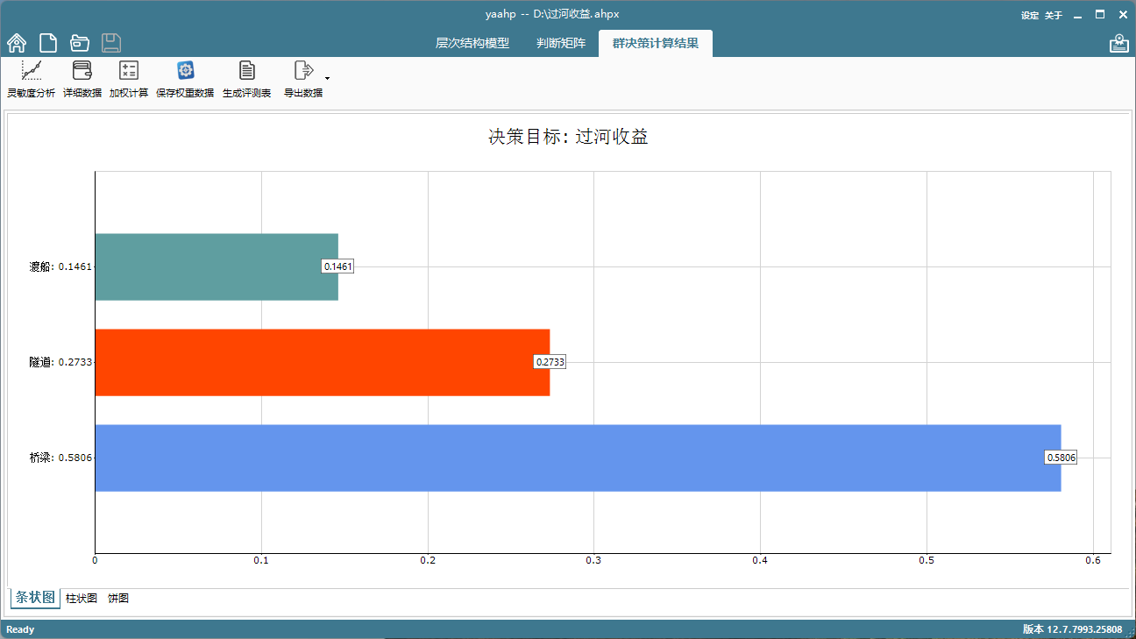Click the 0.2733 value label on 隧道 bar

point(550,362)
